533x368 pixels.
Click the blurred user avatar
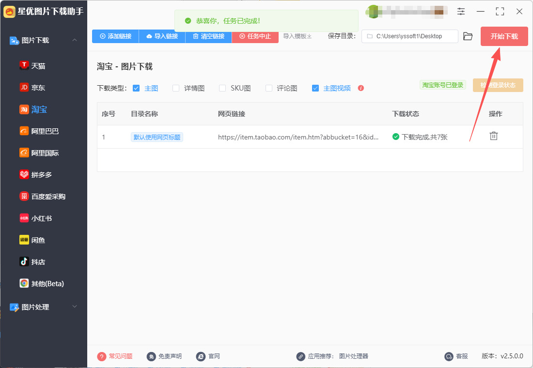point(373,12)
